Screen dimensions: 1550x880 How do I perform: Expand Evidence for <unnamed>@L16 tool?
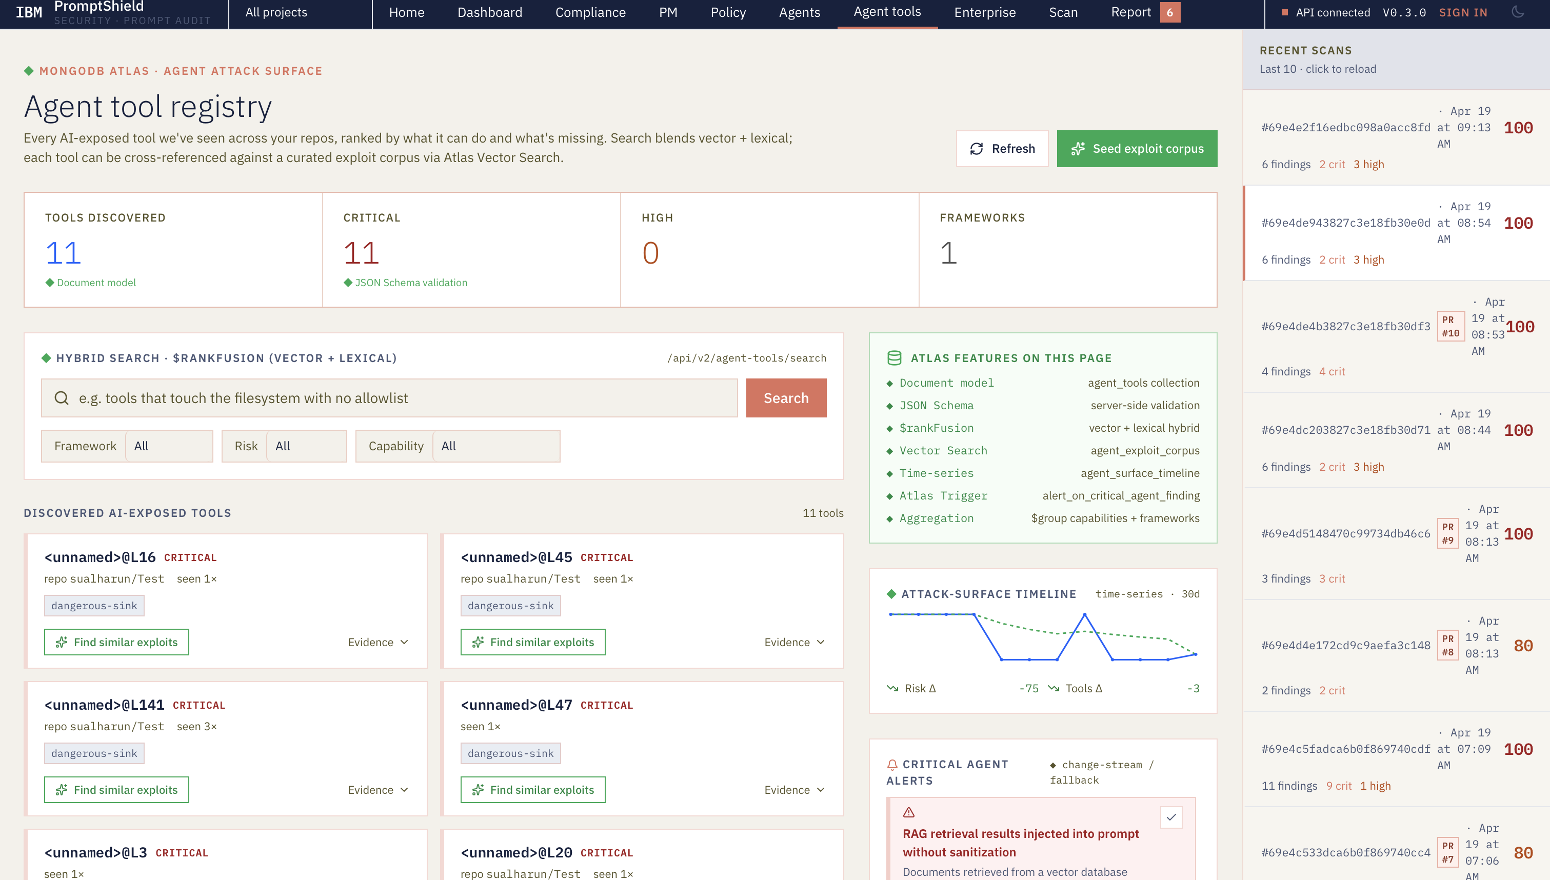tap(379, 642)
